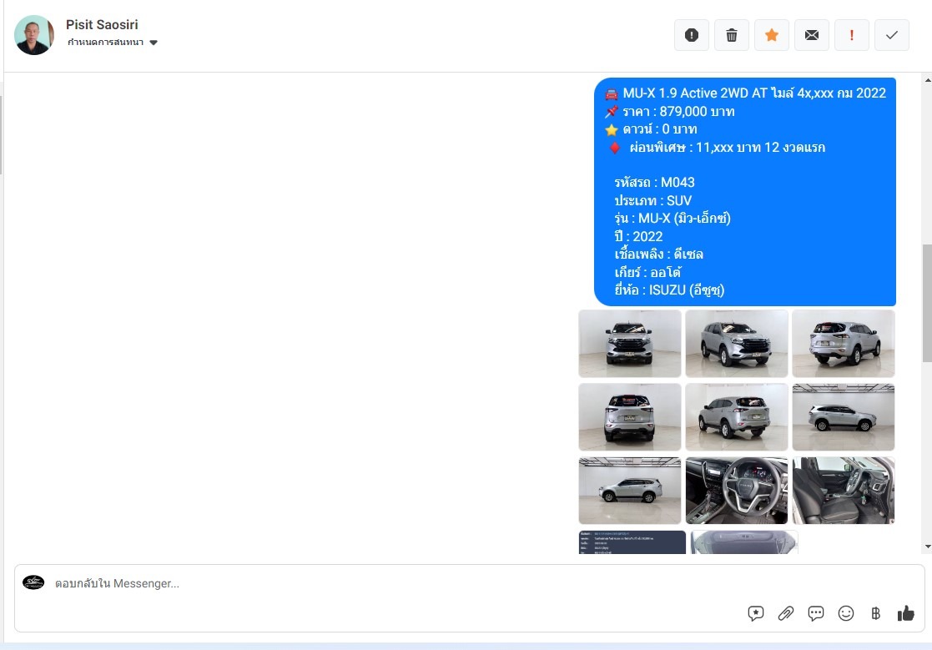The width and height of the screenshot is (932, 650).
Task: Open rear three-quarter car photo in first row
Action: point(843,344)
